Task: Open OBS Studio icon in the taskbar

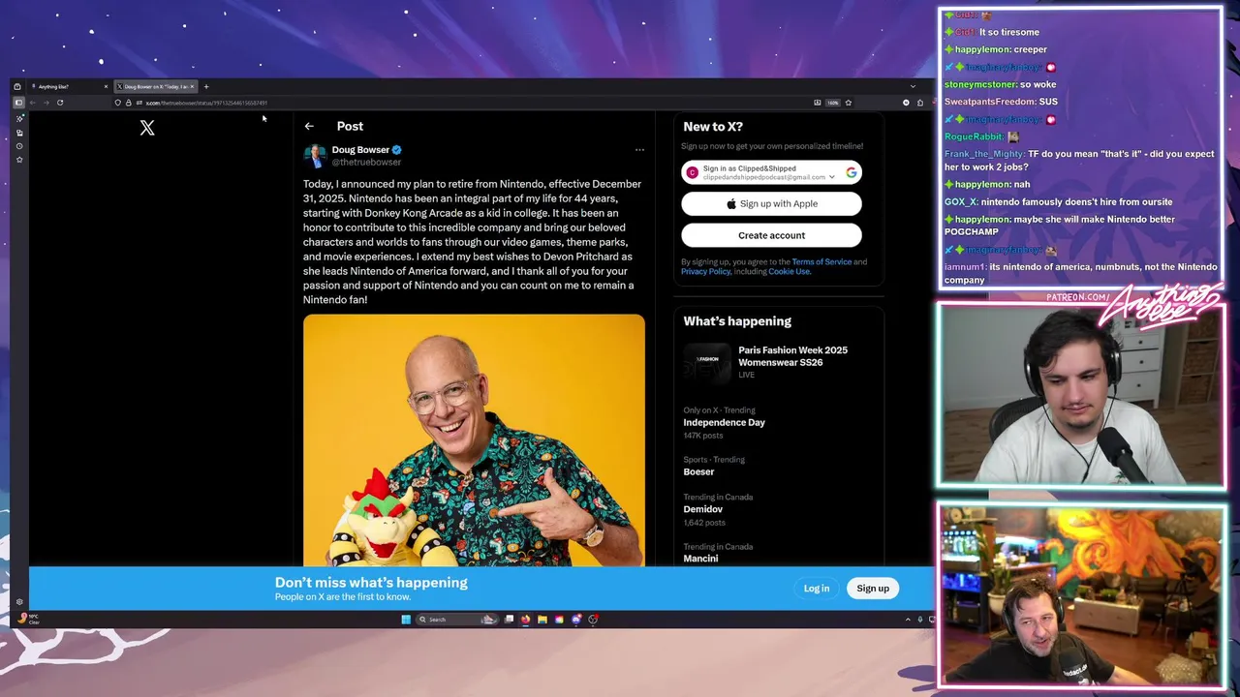Action: pos(593,620)
